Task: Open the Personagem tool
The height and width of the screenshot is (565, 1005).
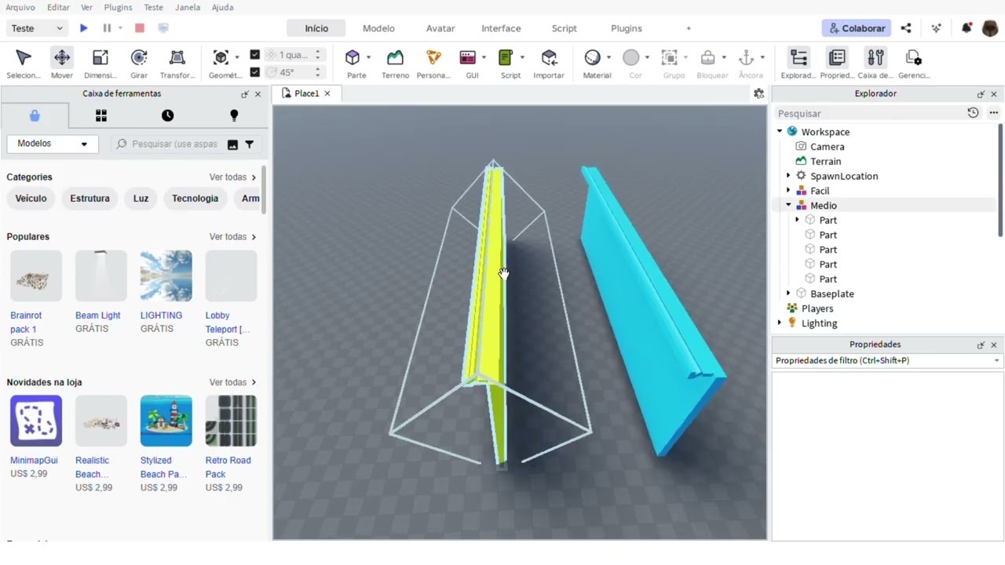Action: pos(433,63)
